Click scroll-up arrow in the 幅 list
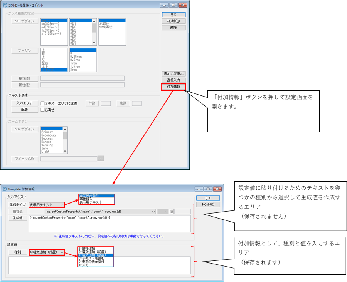This screenshot has width=347, height=282. [94, 20]
